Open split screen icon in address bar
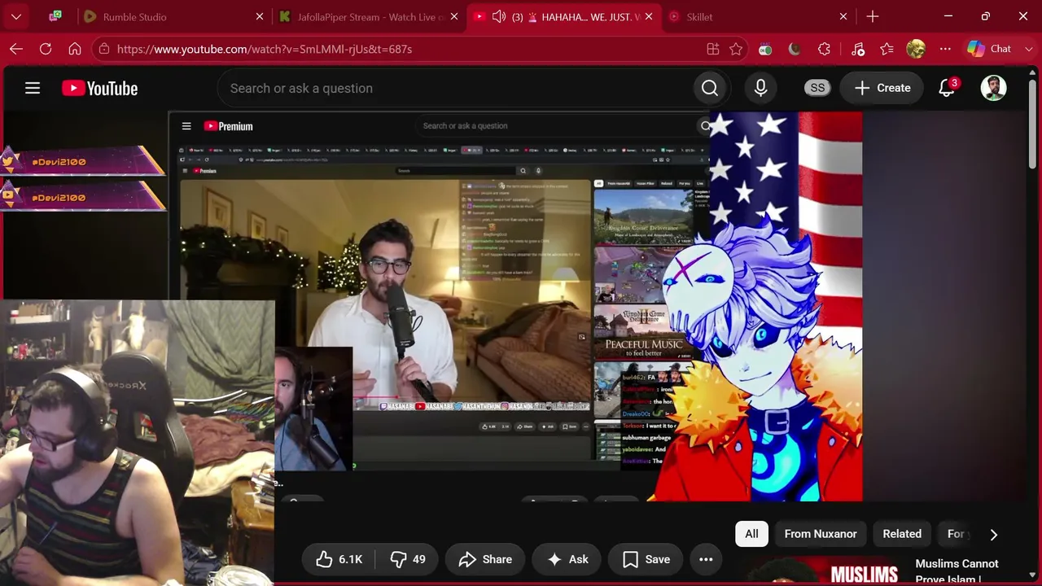This screenshot has height=586, width=1042. [713, 49]
